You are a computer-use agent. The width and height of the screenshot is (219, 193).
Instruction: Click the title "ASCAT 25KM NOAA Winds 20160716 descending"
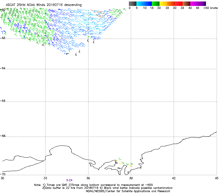pyautogui.click(x=44, y=5)
